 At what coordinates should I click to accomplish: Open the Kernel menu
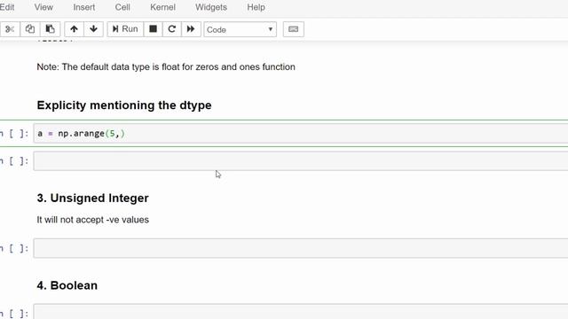pos(162,7)
